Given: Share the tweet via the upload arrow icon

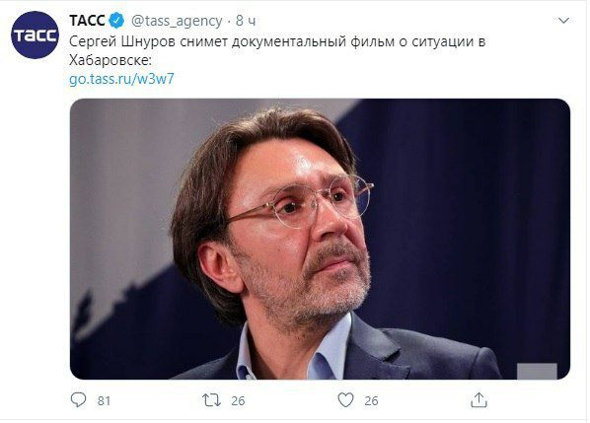Looking at the screenshot, I should tap(479, 400).
